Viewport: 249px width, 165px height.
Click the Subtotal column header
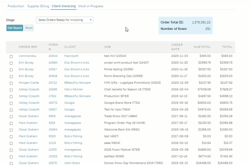pos(202,47)
